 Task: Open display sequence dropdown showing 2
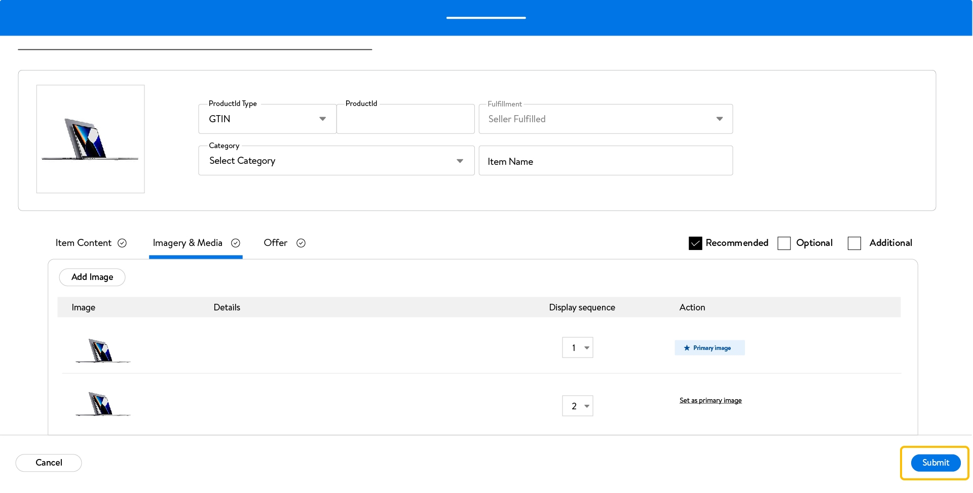tap(578, 406)
